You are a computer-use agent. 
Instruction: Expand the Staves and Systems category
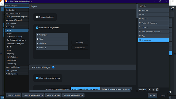tap(17, 67)
